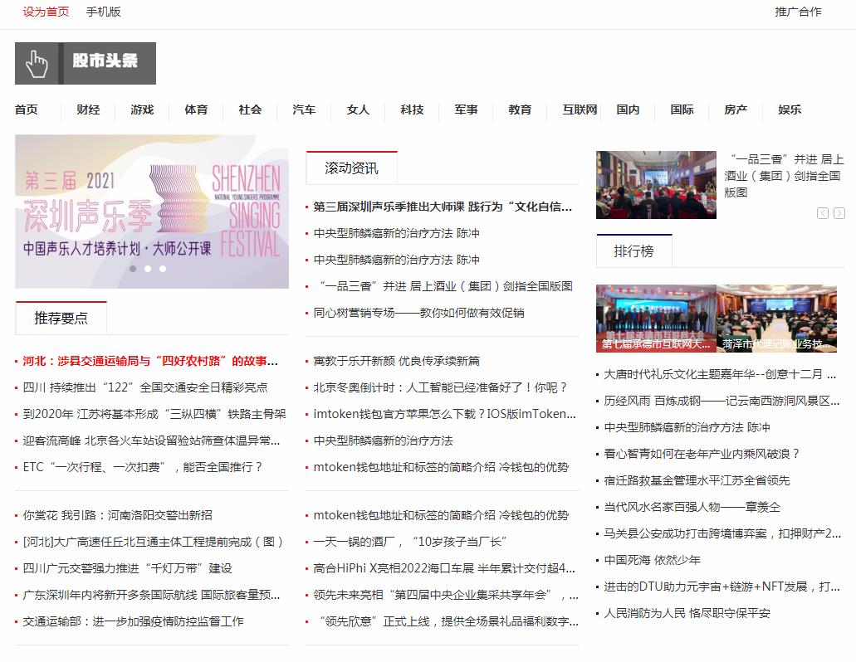Open the red 河北：涉县交通运输局 headline

pos(150,361)
